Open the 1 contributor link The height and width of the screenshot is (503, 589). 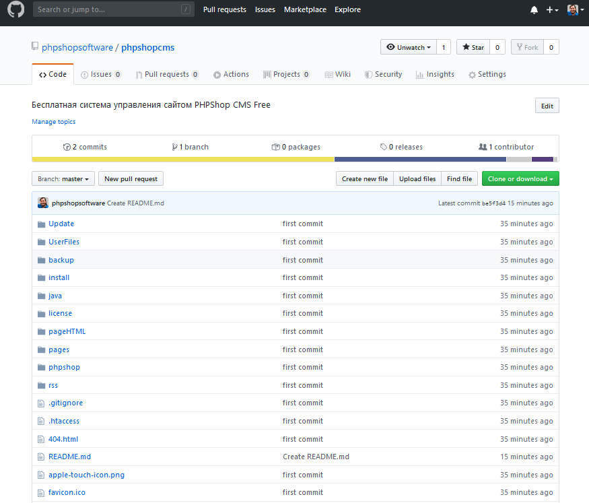(x=506, y=147)
